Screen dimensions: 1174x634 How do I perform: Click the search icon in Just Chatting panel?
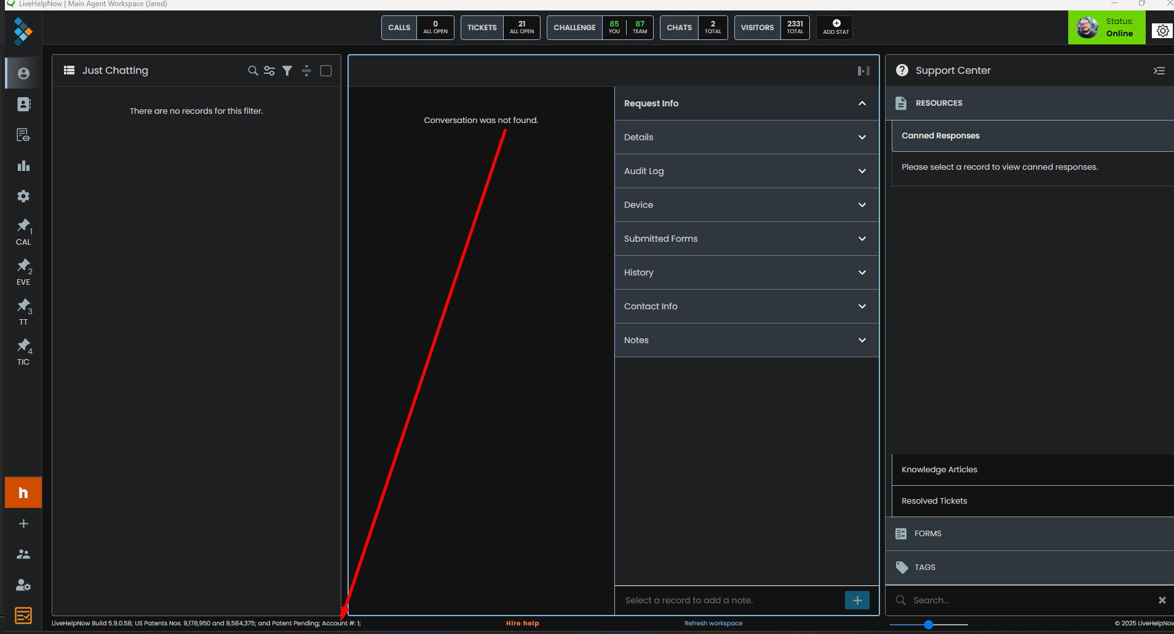[253, 71]
